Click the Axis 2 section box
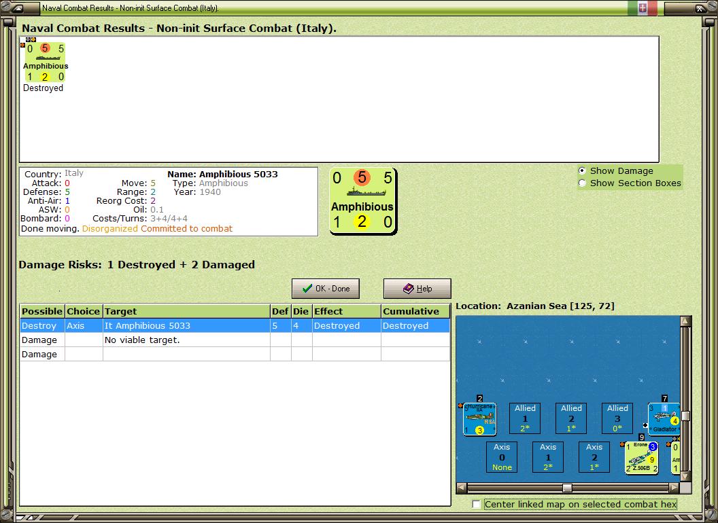This screenshot has height=523, width=718. (x=594, y=457)
